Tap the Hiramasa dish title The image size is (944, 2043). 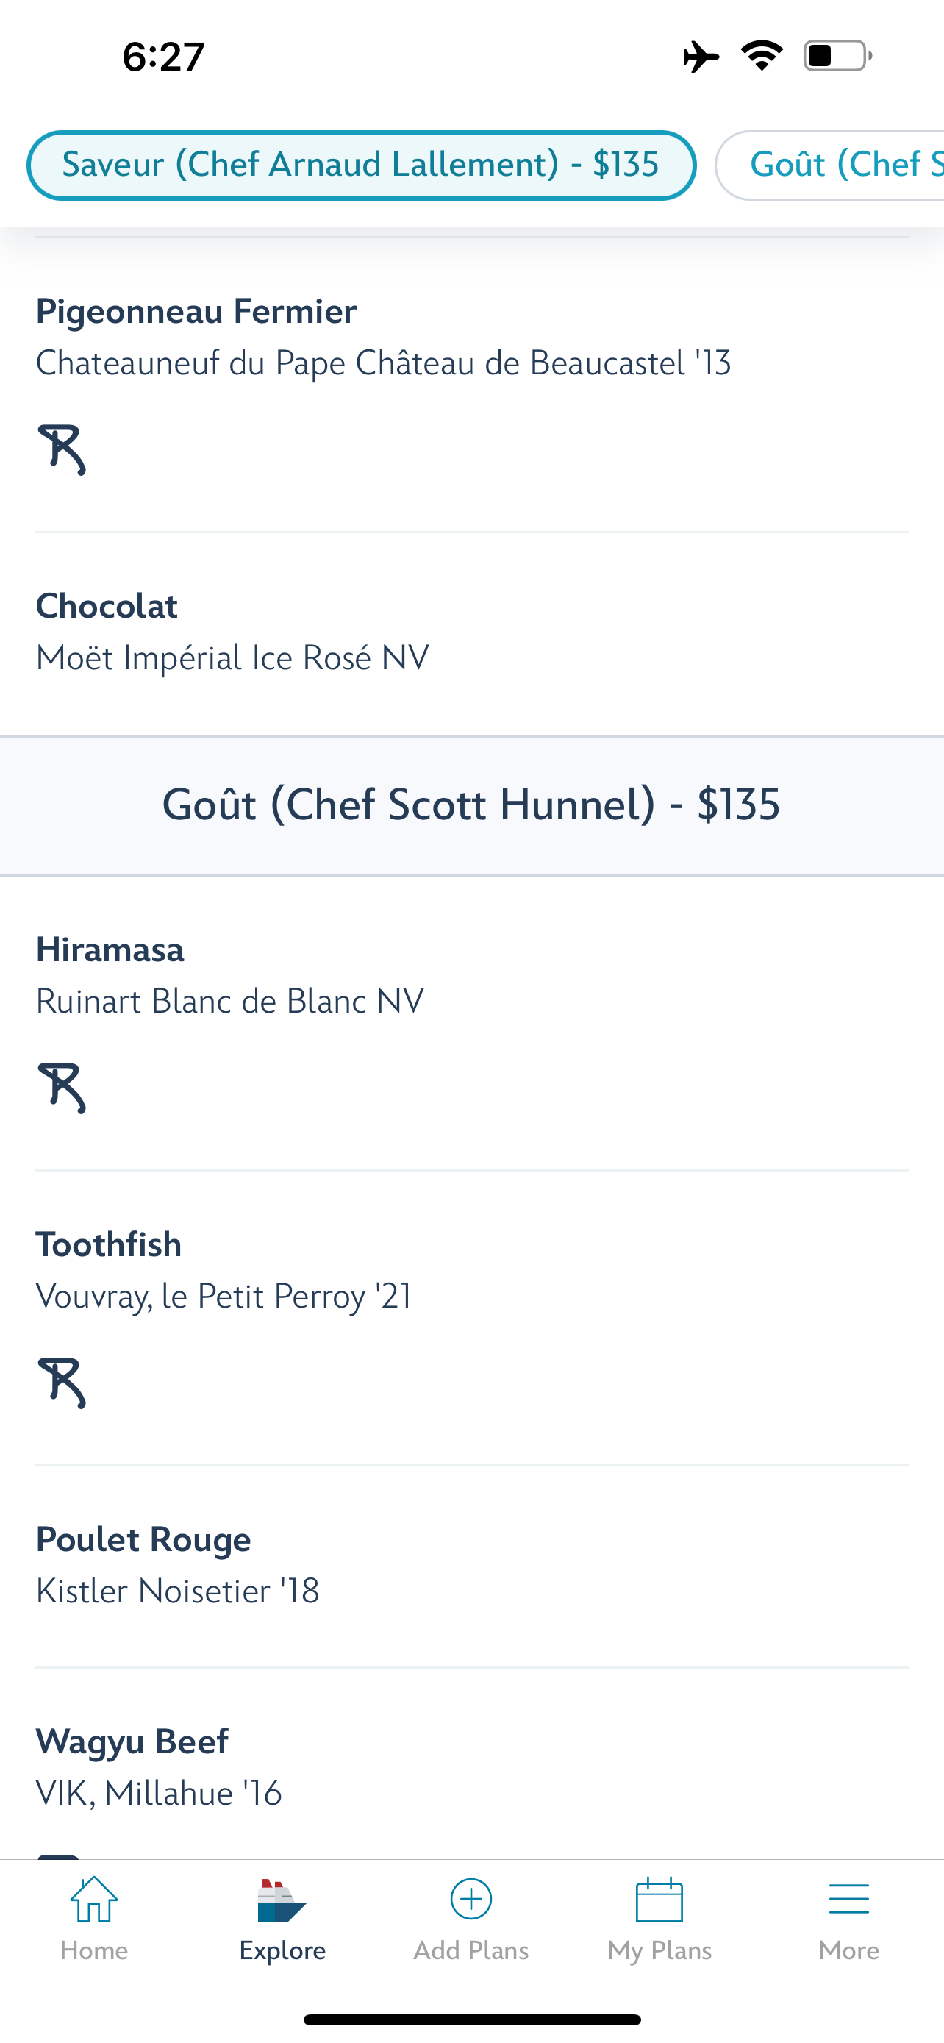pyautogui.click(x=110, y=949)
